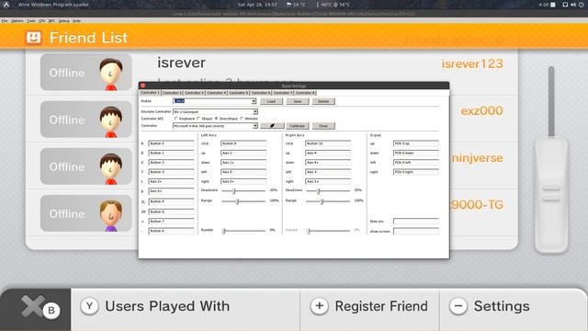Click the weather indicator showing 14 °C
Viewport: 588px width, 331px height.
(296, 5)
